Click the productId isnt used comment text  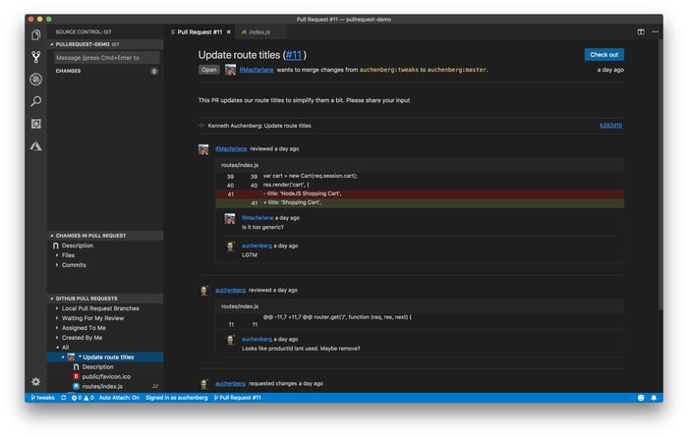(x=301, y=349)
